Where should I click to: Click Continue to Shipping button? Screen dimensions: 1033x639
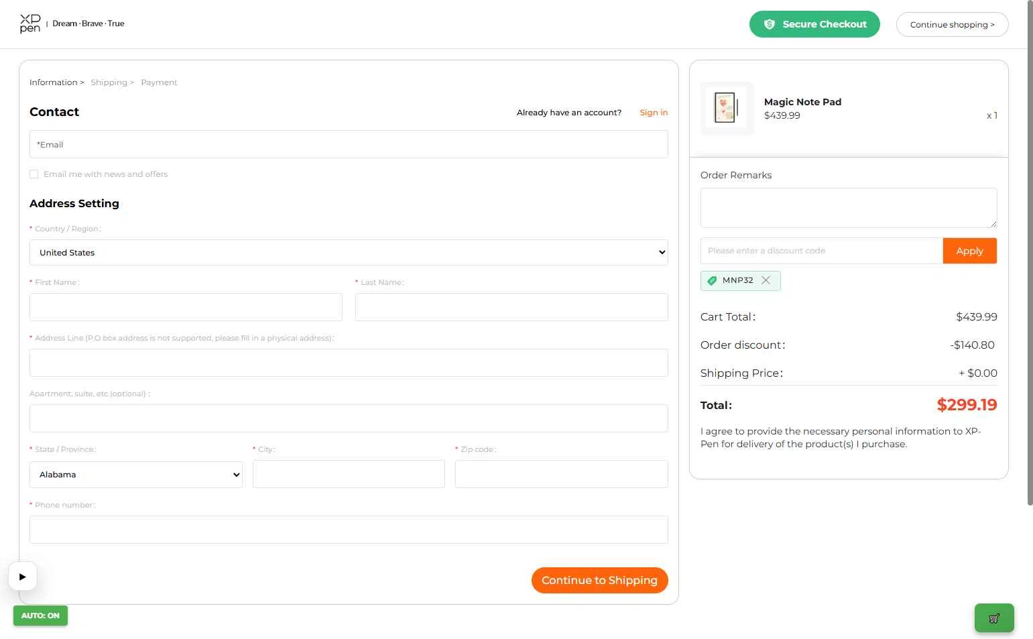(599, 581)
